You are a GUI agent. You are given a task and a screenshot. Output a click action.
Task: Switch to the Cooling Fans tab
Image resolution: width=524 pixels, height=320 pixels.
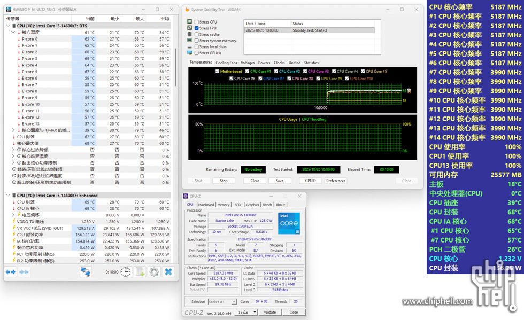[226, 63]
